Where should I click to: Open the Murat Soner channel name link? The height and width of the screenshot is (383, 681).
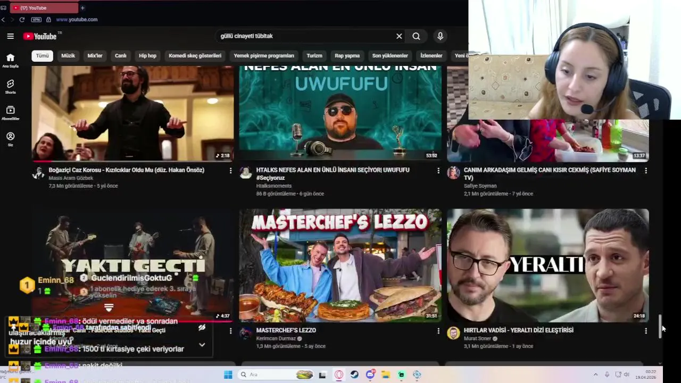(x=477, y=338)
